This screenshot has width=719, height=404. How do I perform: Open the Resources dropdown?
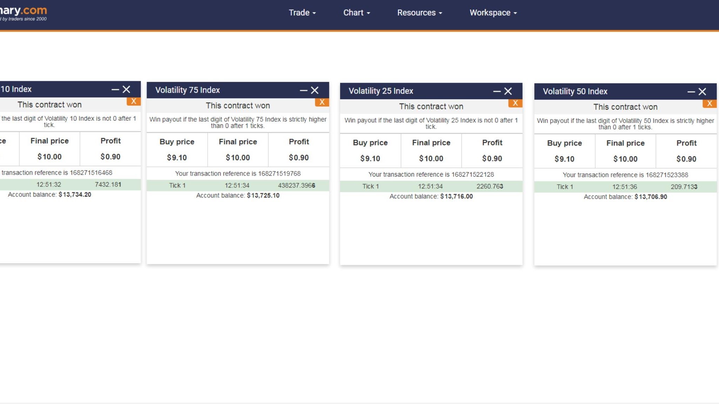coord(419,13)
